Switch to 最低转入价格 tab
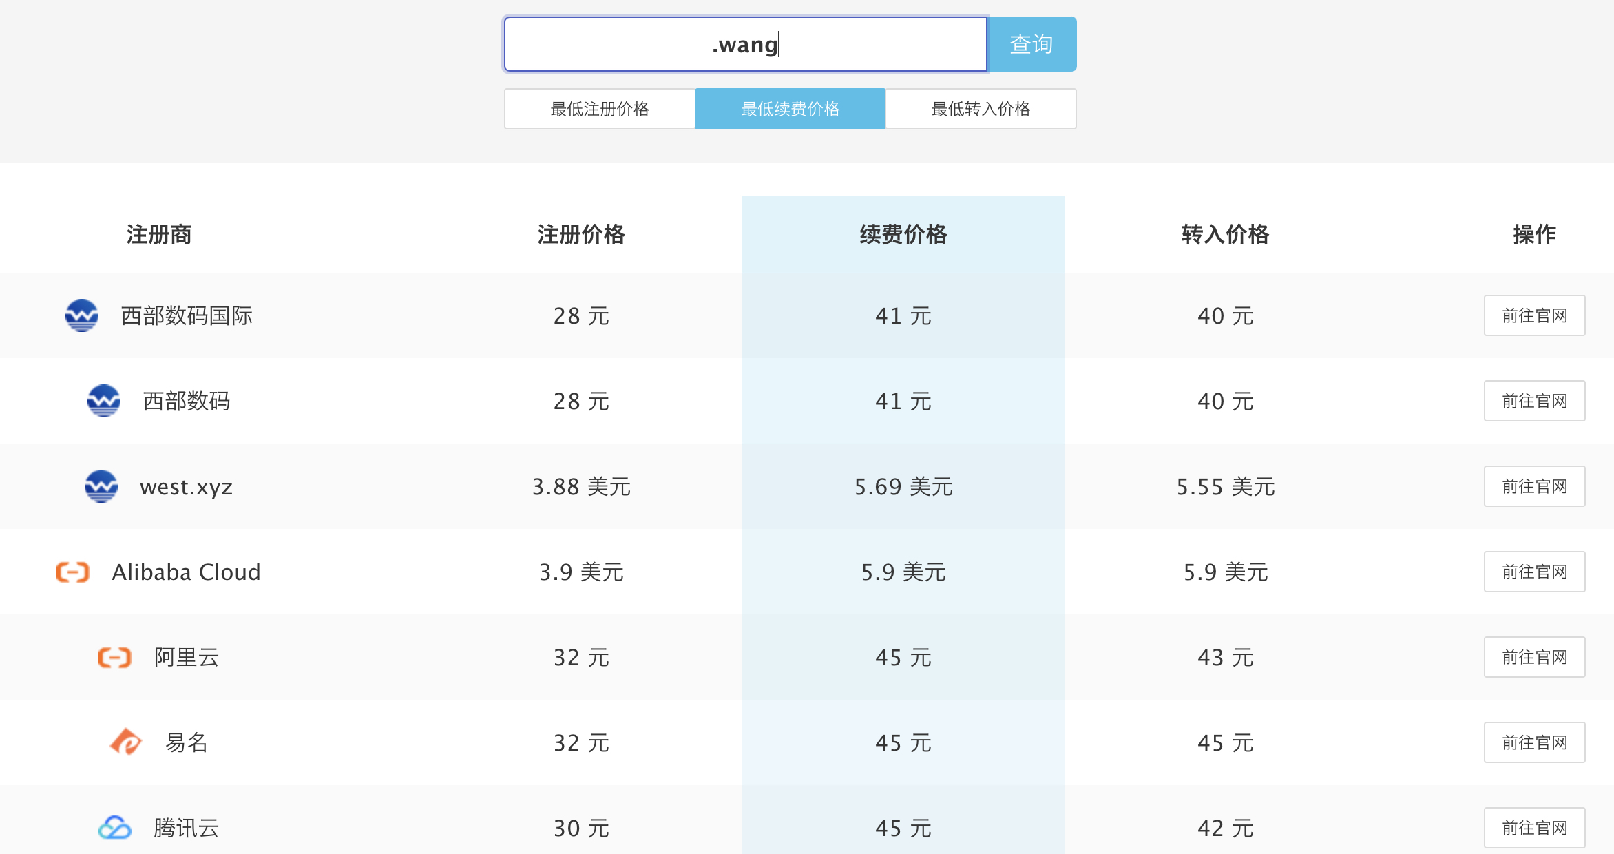The height and width of the screenshot is (854, 1614). click(981, 109)
